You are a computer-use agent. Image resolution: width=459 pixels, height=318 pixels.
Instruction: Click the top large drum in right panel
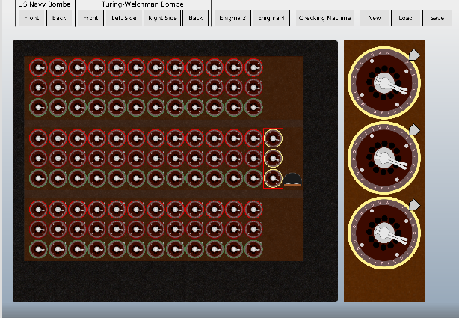(x=384, y=83)
